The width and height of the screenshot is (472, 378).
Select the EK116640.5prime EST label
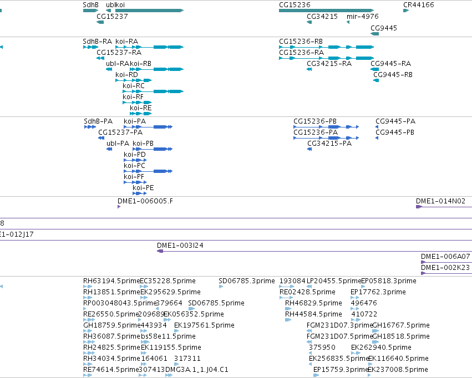(398, 359)
